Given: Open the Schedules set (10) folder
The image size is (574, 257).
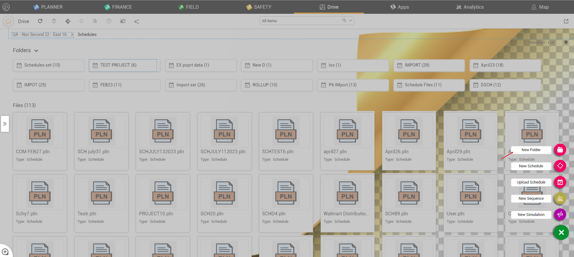Looking at the screenshot, I should (49, 65).
